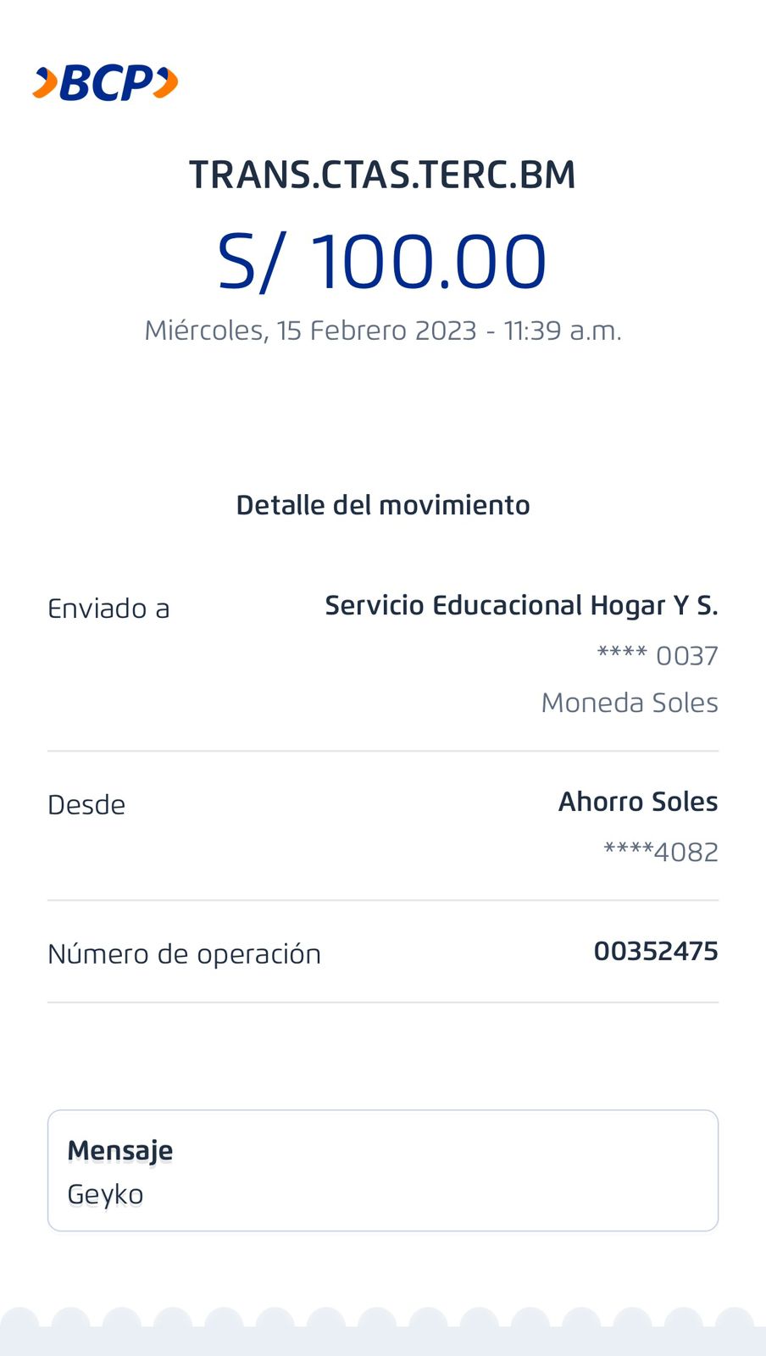Select the operation number 00352475

[656, 952]
